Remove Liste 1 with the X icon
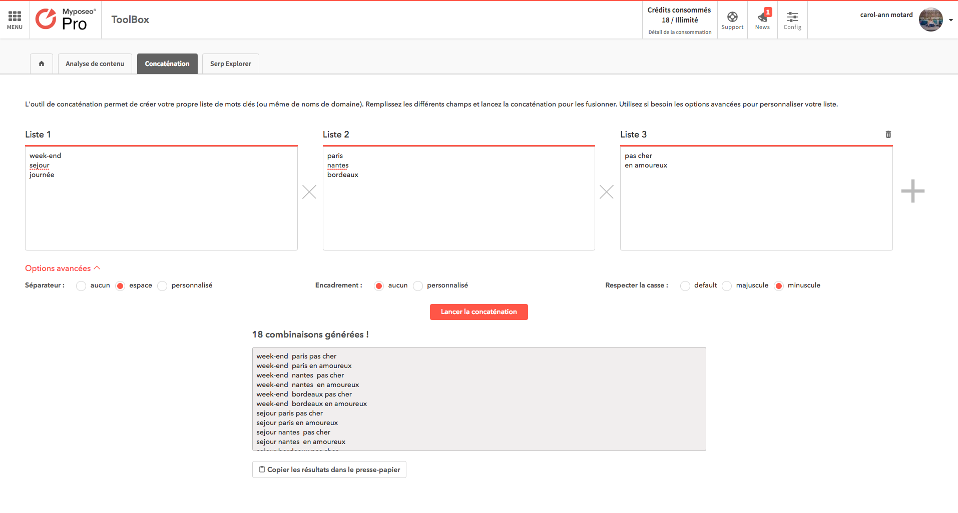 pos(309,192)
